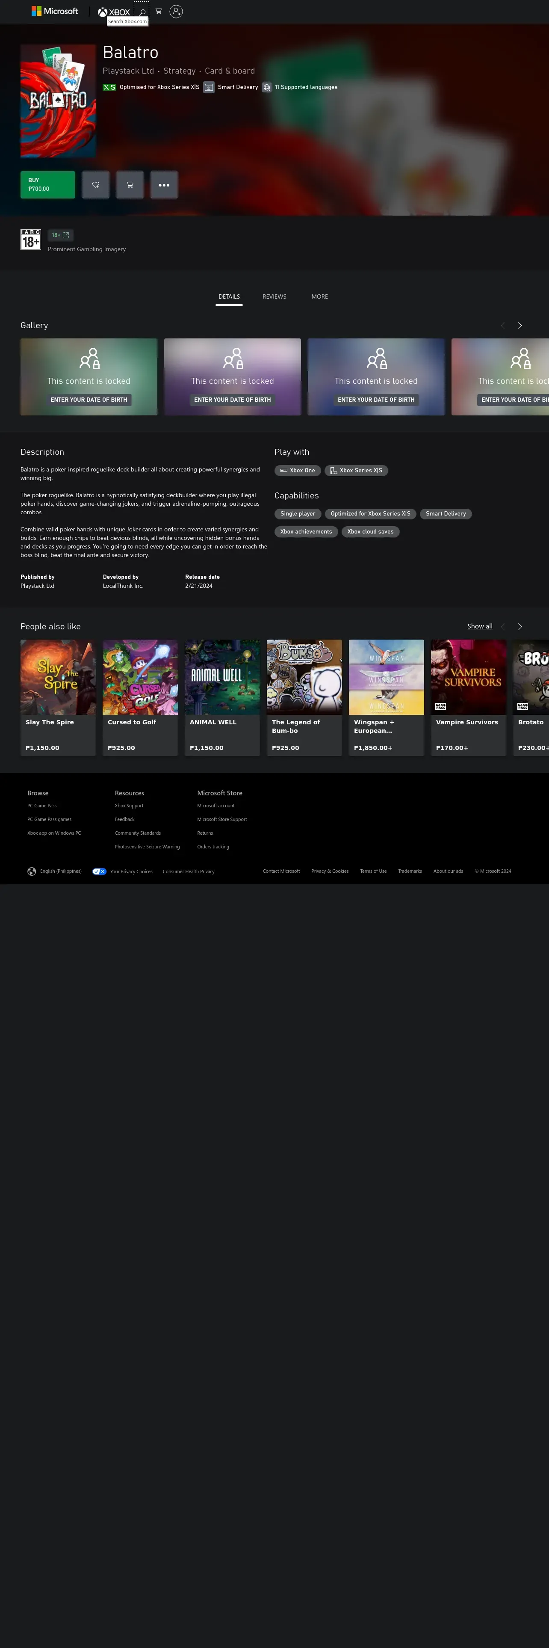Open Privacy & Cookies footer link
549x1648 pixels.
[330, 871]
